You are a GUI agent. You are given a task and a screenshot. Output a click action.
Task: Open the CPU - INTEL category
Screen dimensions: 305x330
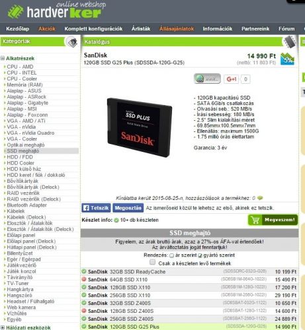(x=22, y=73)
